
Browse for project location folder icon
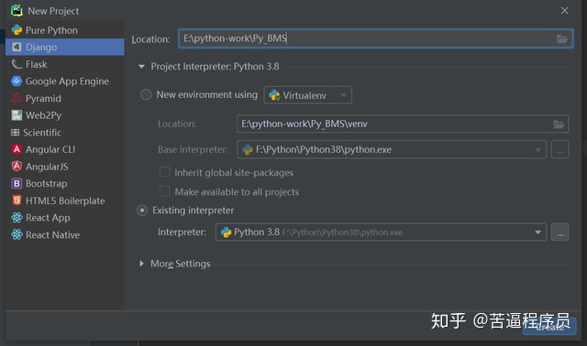[562, 38]
